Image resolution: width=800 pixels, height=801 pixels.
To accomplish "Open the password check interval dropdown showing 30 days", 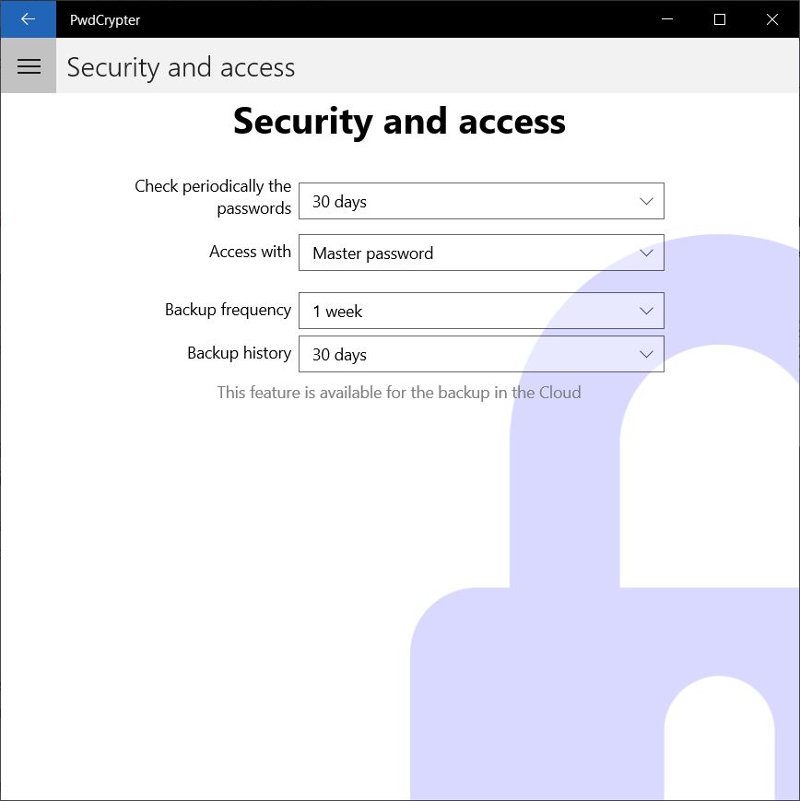I will click(x=481, y=200).
